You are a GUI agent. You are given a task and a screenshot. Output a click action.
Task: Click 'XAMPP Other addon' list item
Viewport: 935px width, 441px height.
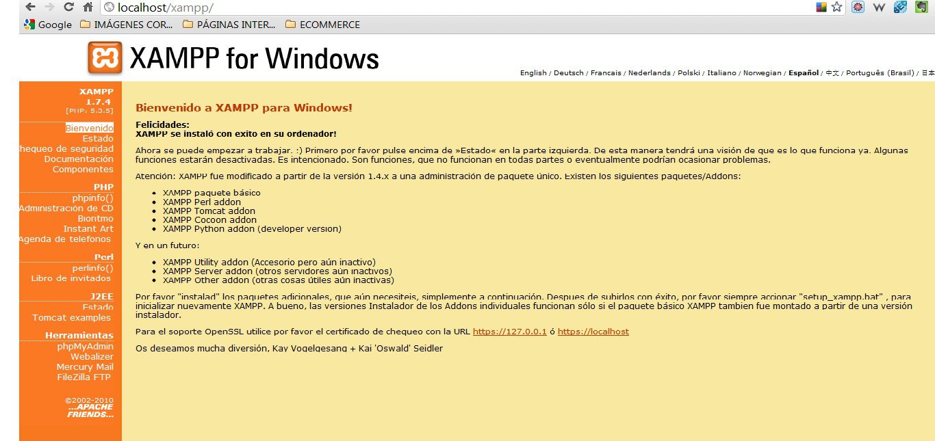[279, 280]
